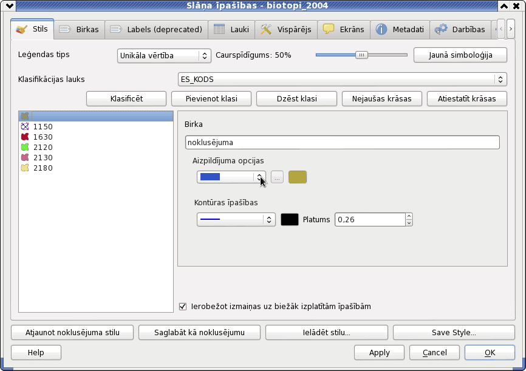Open the fill style dropdown

point(231,177)
